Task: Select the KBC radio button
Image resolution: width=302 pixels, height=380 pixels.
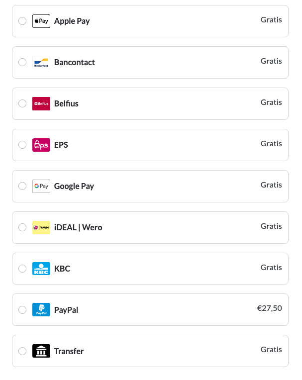Action: click(22, 269)
